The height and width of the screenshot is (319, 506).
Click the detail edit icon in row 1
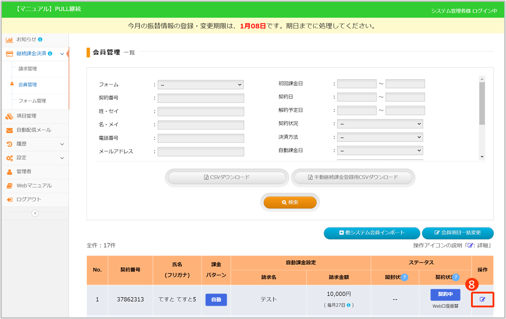(482, 299)
